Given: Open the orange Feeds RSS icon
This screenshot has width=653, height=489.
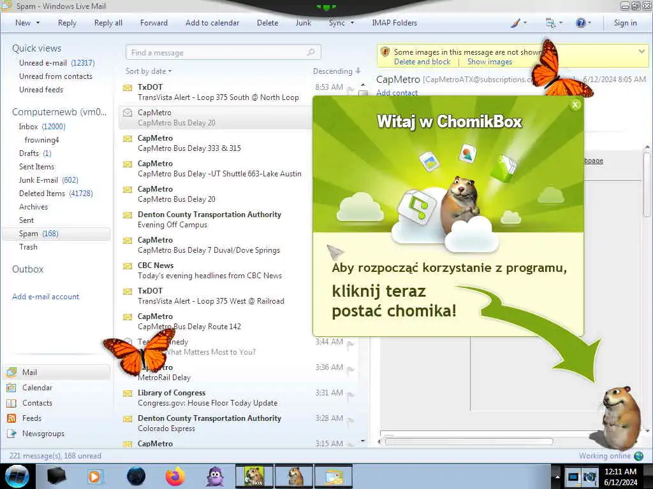Looking at the screenshot, I should point(11,418).
